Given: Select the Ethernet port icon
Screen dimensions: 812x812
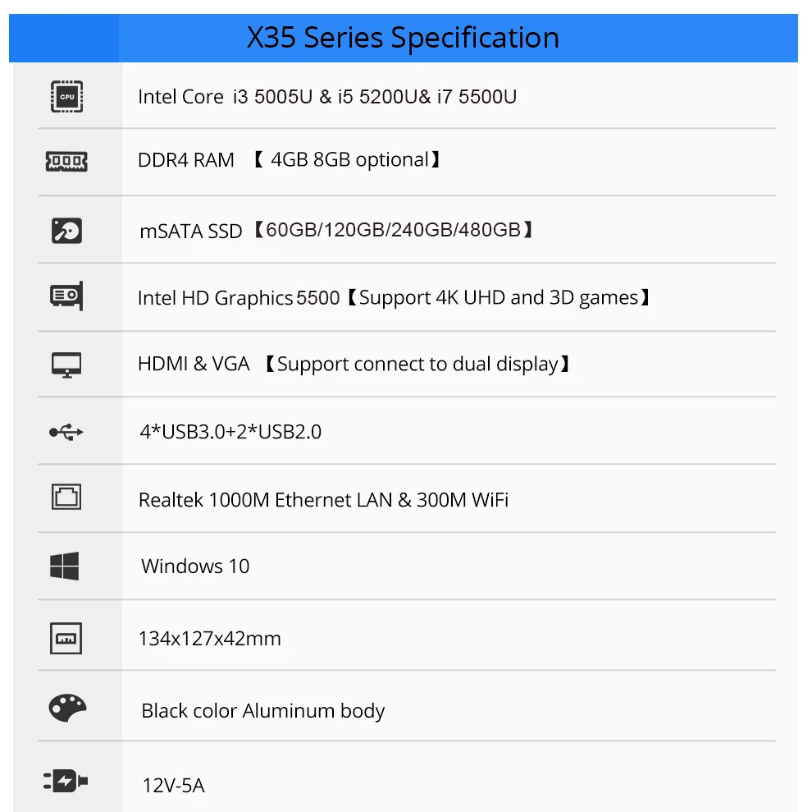Looking at the screenshot, I should (66, 497).
